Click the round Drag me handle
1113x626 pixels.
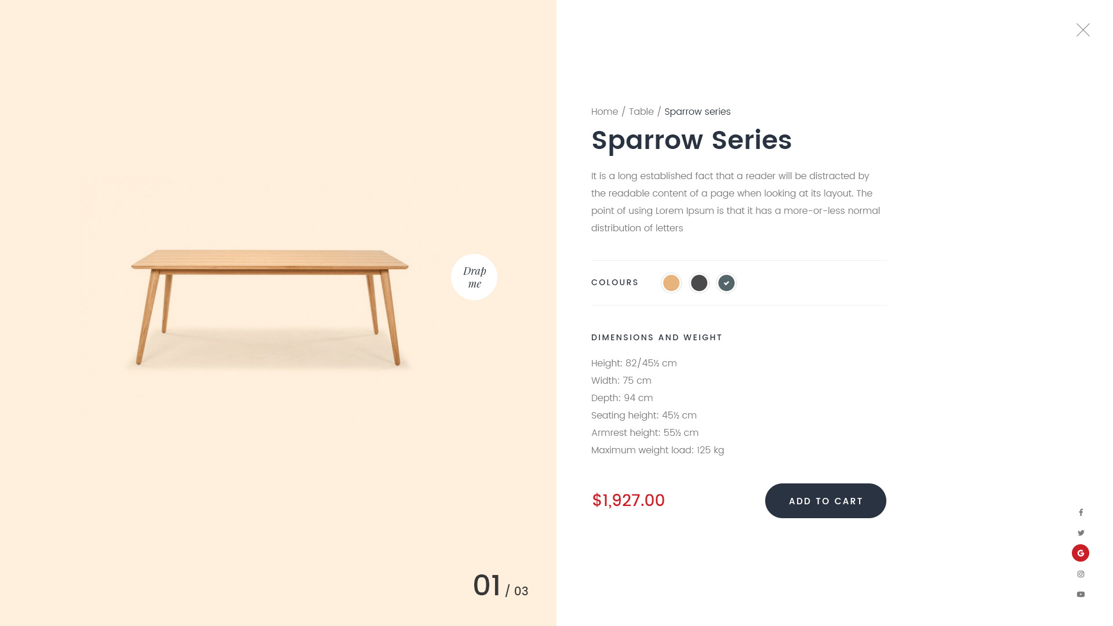click(474, 277)
